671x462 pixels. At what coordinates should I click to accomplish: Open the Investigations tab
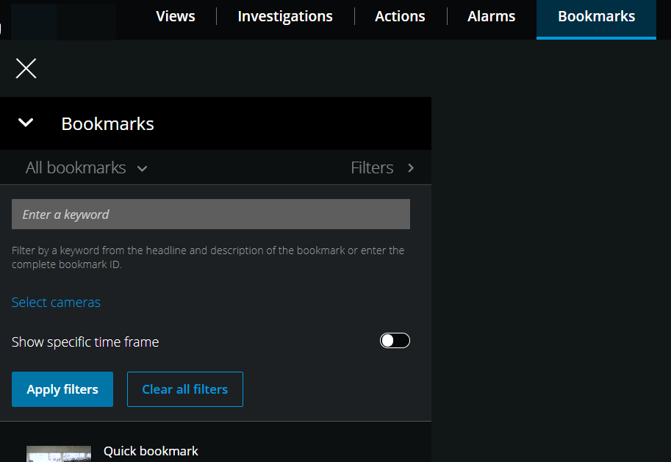pos(285,16)
